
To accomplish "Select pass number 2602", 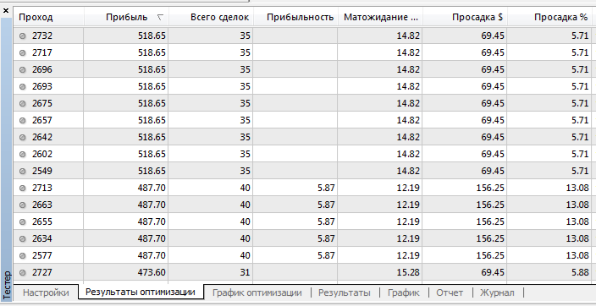I will click(x=42, y=154).
